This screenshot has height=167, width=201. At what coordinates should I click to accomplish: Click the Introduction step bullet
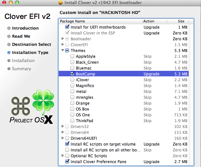(x=9, y=28)
